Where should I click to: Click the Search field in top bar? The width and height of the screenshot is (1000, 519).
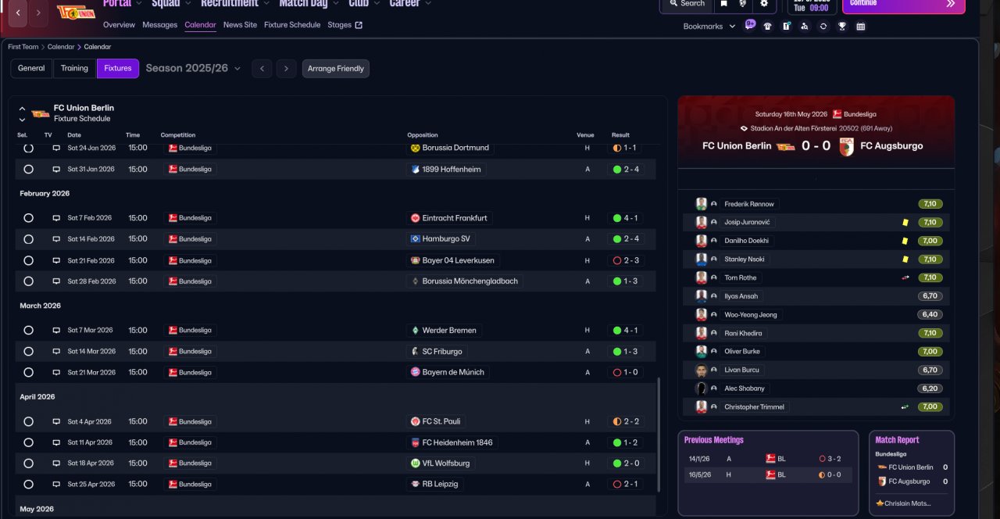(x=686, y=5)
